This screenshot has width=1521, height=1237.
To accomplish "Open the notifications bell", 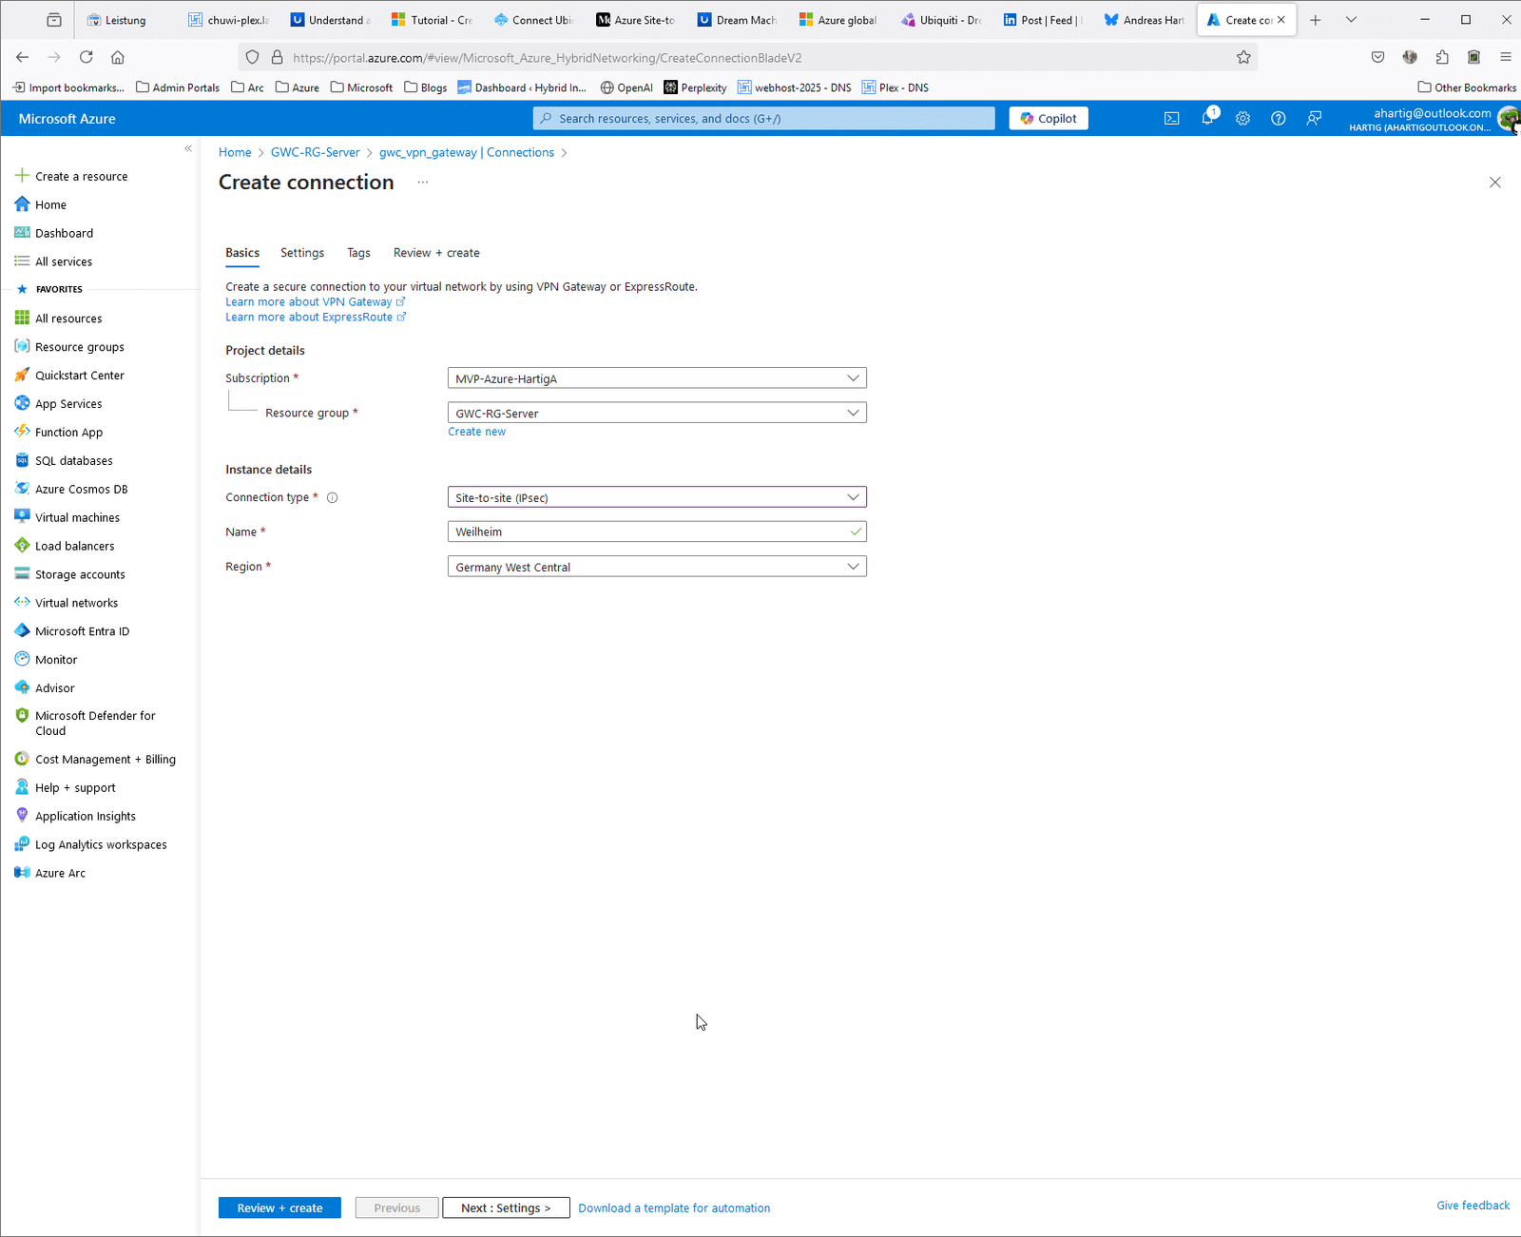I will coord(1207,118).
